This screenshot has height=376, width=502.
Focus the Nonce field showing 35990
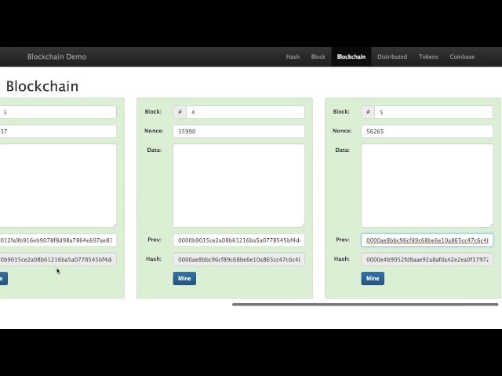(238, 132)
